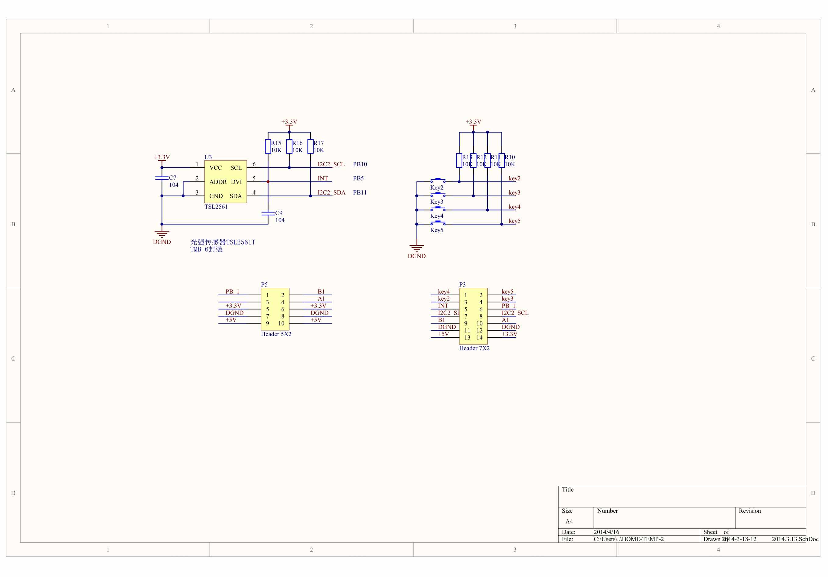
Task: Click the C:\Users\..\HOME-TEMP-2 file path
Action: 629,539
